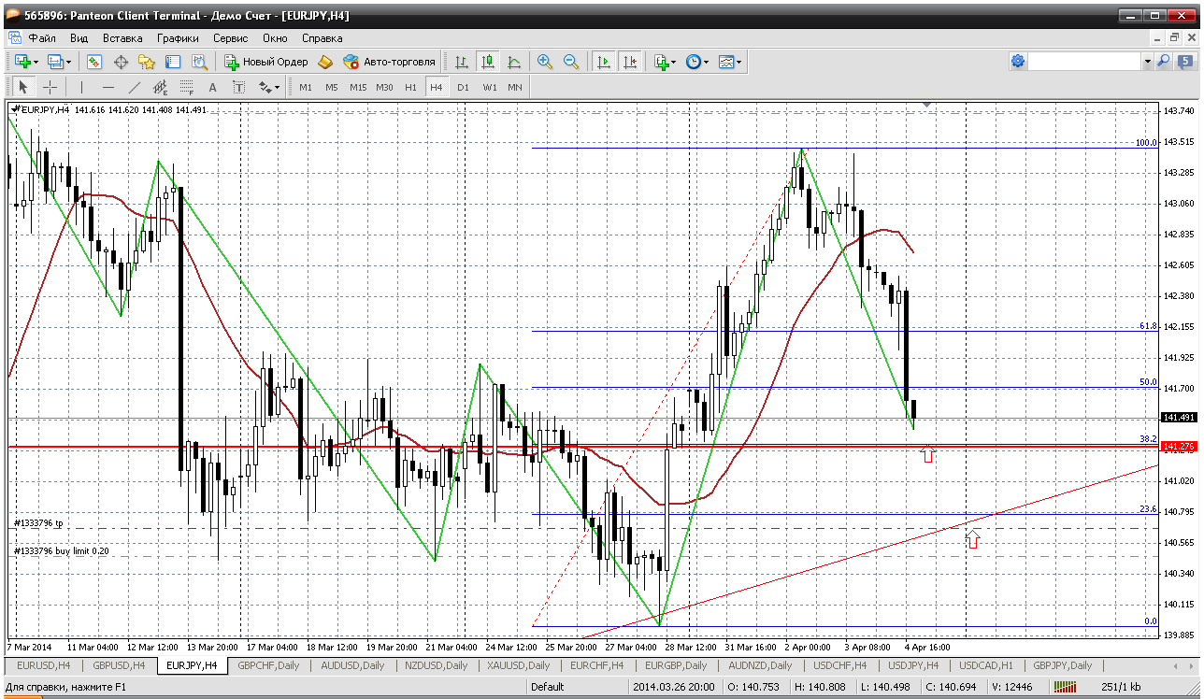Select the Fibonacci retracement tool
The width and height of the screenshot is (1204, 699).
(x=186, y=87)
